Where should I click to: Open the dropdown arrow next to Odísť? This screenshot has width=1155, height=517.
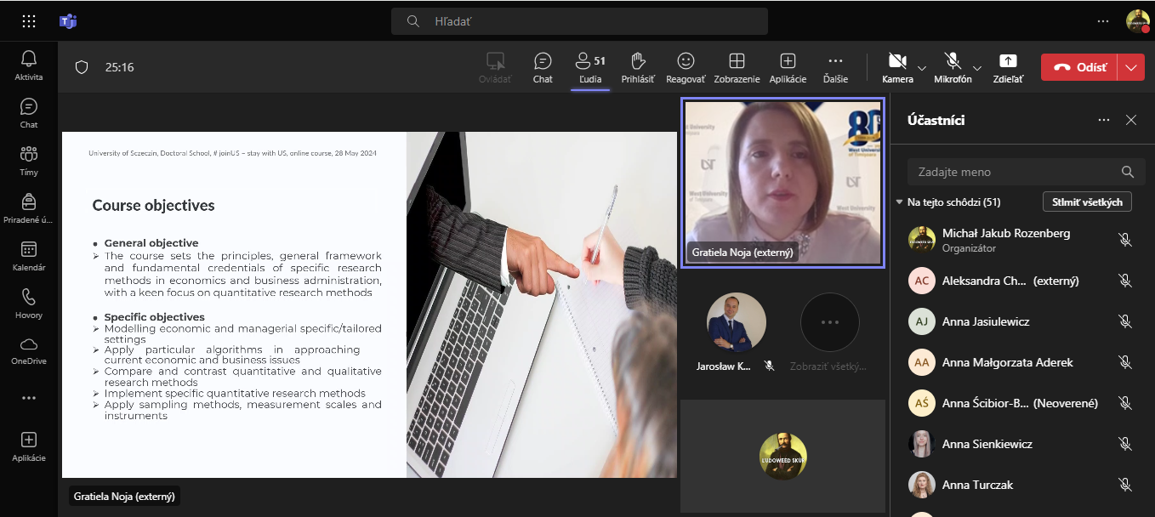(x=1131, y=67)
